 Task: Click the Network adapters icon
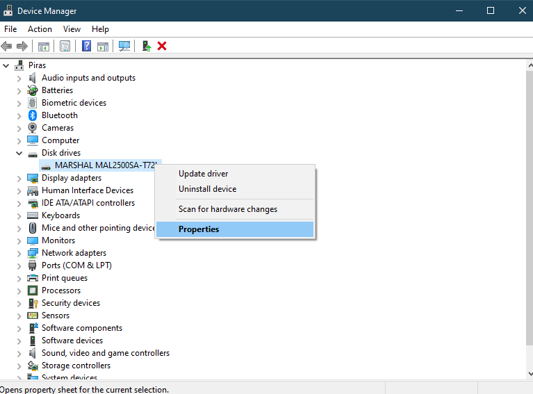[x=32, y=253]
